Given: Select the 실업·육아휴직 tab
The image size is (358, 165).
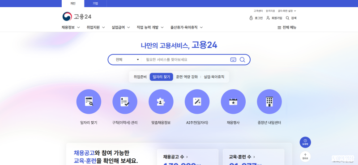Looking at the screenshot, I should [x=214, y=77].
